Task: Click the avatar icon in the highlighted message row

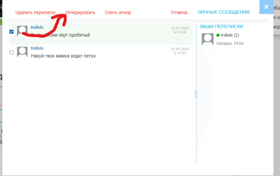Action: (22, 30)
